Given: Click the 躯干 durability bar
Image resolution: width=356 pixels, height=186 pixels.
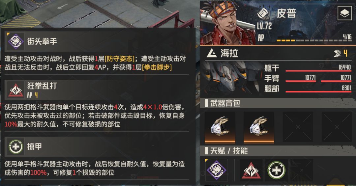Looking at the screenshot, I should coord(318,71).
